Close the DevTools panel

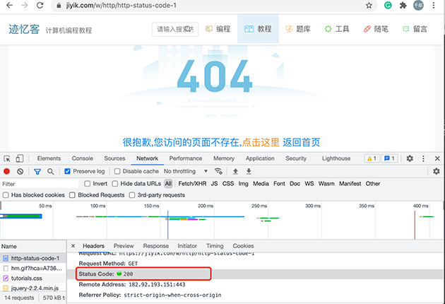(437, 158)
